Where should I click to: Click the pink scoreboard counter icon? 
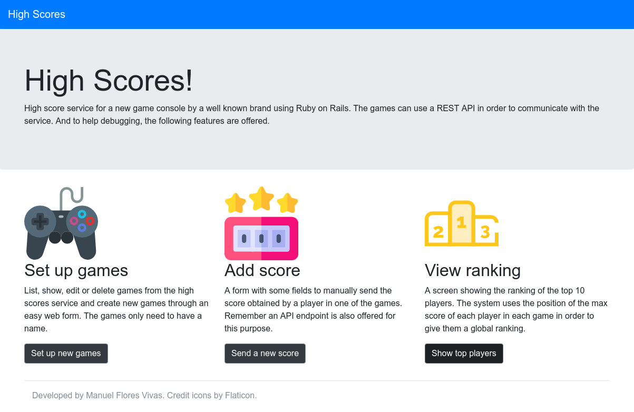click(261, 239)
